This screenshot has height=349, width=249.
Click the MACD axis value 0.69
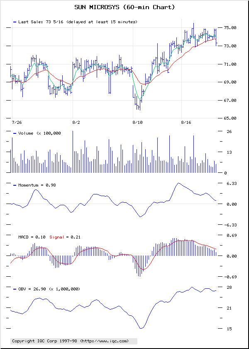click(x=232, y=235)
